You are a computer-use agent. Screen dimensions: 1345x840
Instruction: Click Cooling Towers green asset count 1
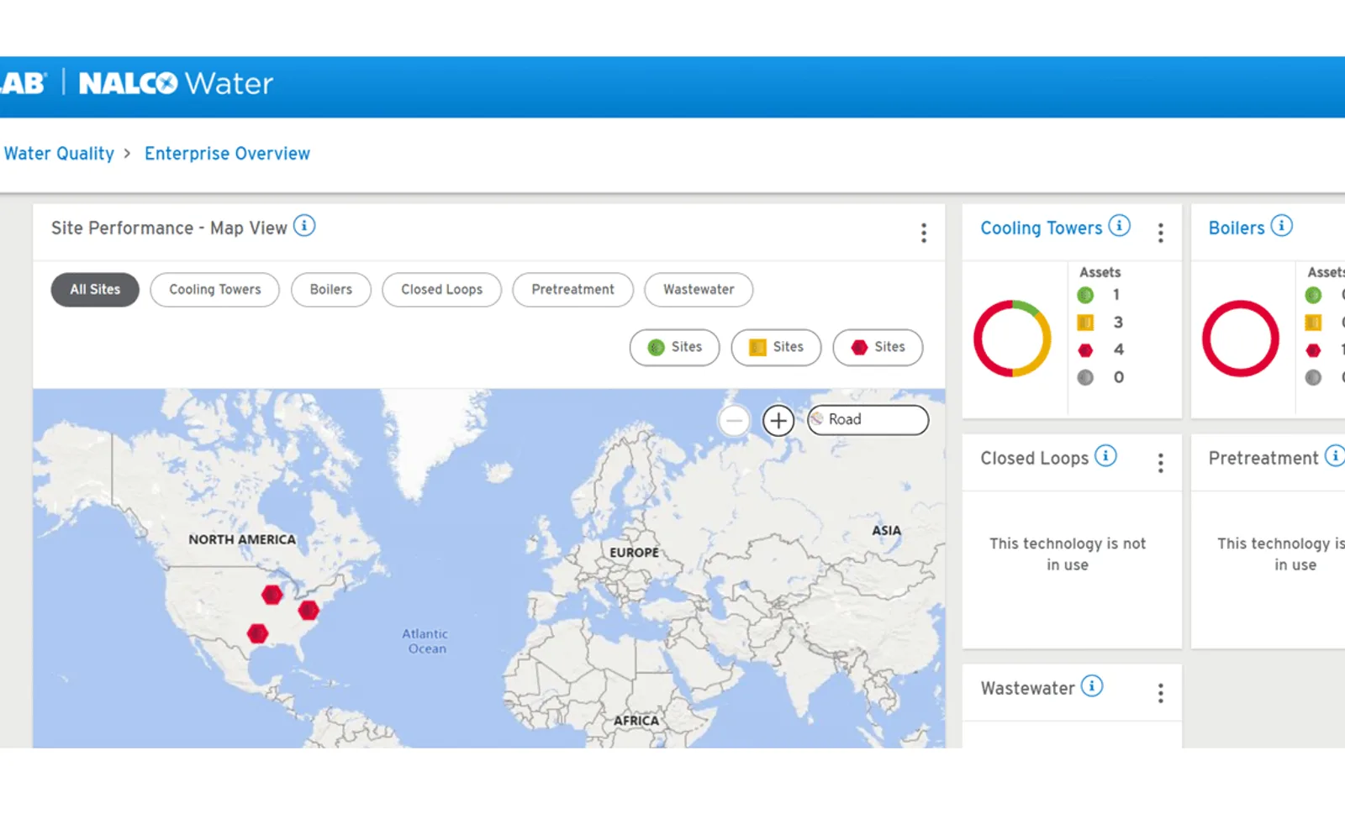click(x=1116, y=295)
